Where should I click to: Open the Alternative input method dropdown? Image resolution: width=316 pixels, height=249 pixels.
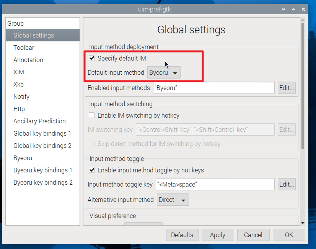coord(173,200)
